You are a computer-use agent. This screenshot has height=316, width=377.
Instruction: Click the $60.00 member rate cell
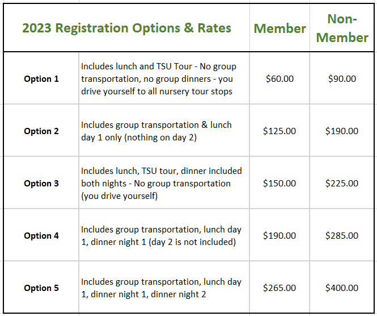click(x=279, y=79)
